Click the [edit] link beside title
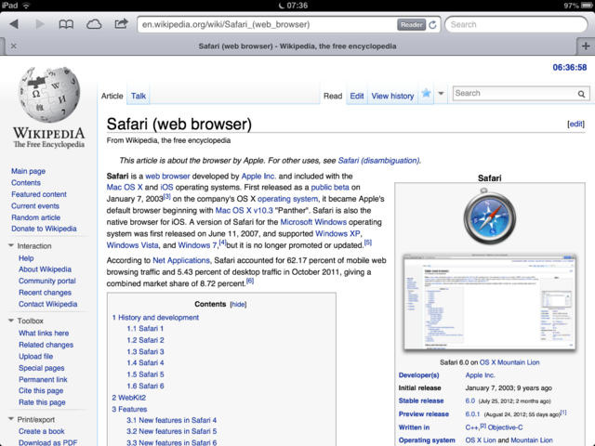 575,124
